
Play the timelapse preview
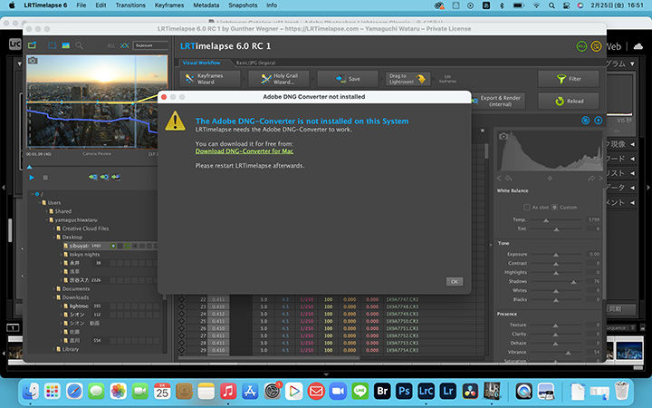click(x=32, y=178)
